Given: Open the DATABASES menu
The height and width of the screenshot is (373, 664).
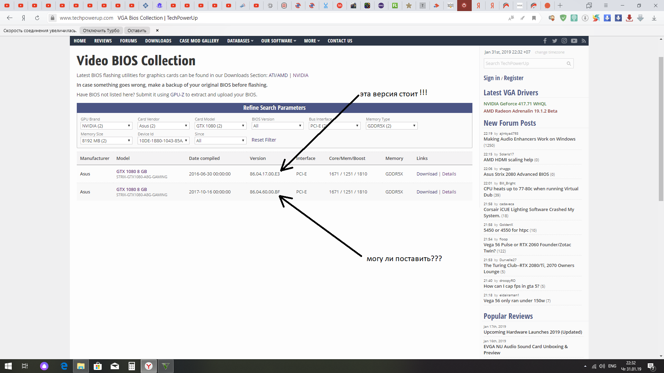Looking at the screenshot, I should pos(240,41).
